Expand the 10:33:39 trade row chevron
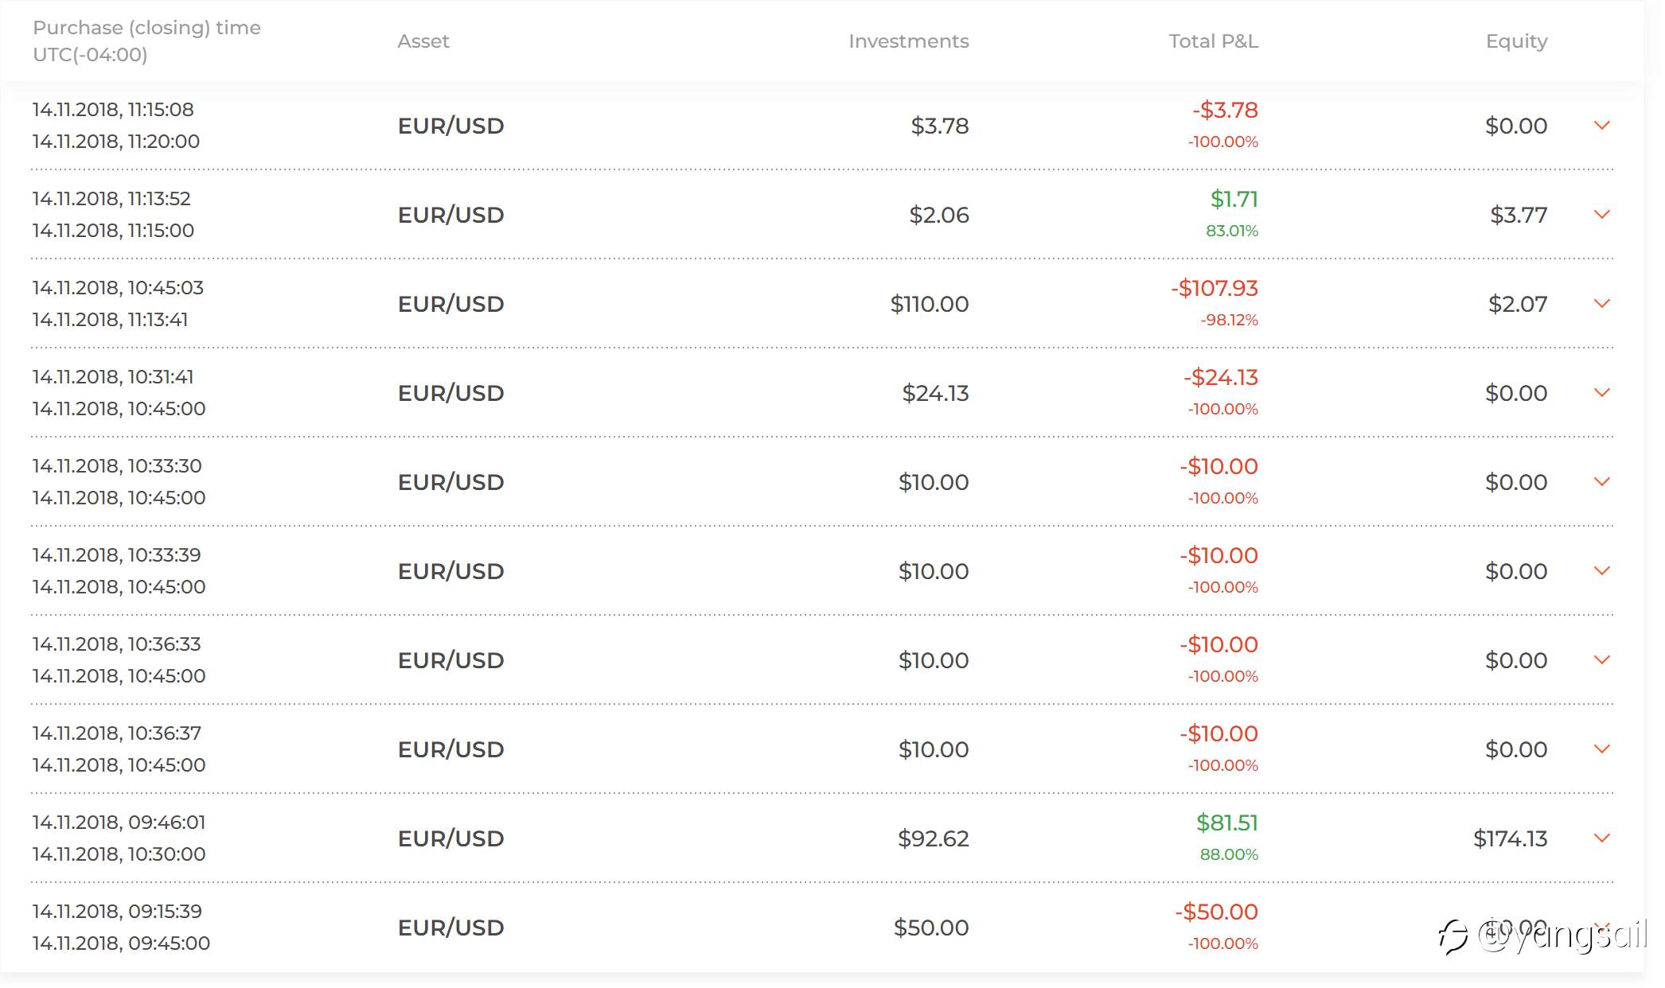 point(1602,571)
